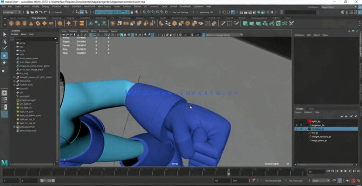Open the Lighting menu in viewport panel
Screen dimensions: 362x186
[84, 31]
